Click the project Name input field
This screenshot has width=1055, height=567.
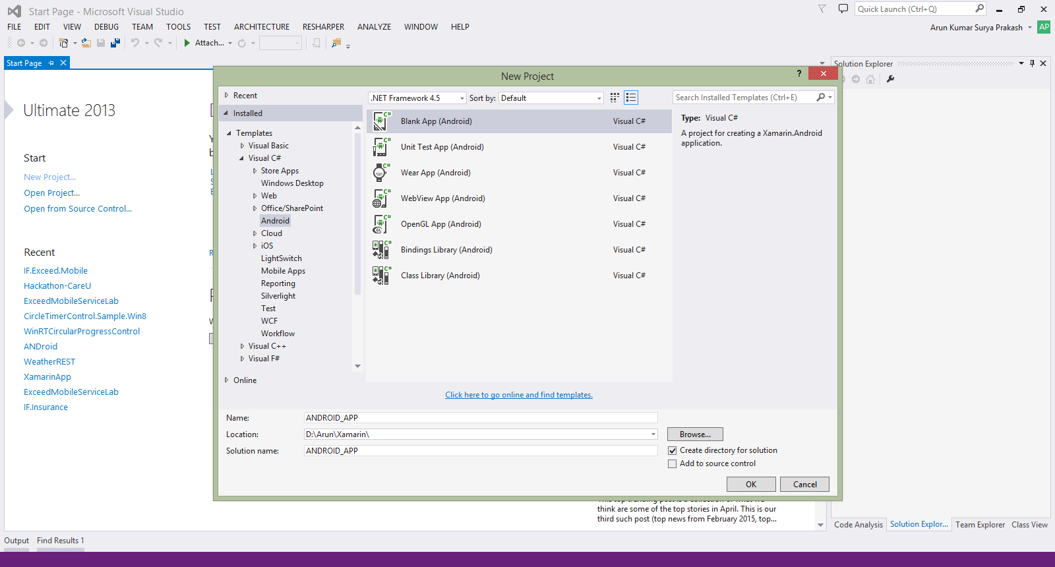pyautogui.click(x=481, y=418)
